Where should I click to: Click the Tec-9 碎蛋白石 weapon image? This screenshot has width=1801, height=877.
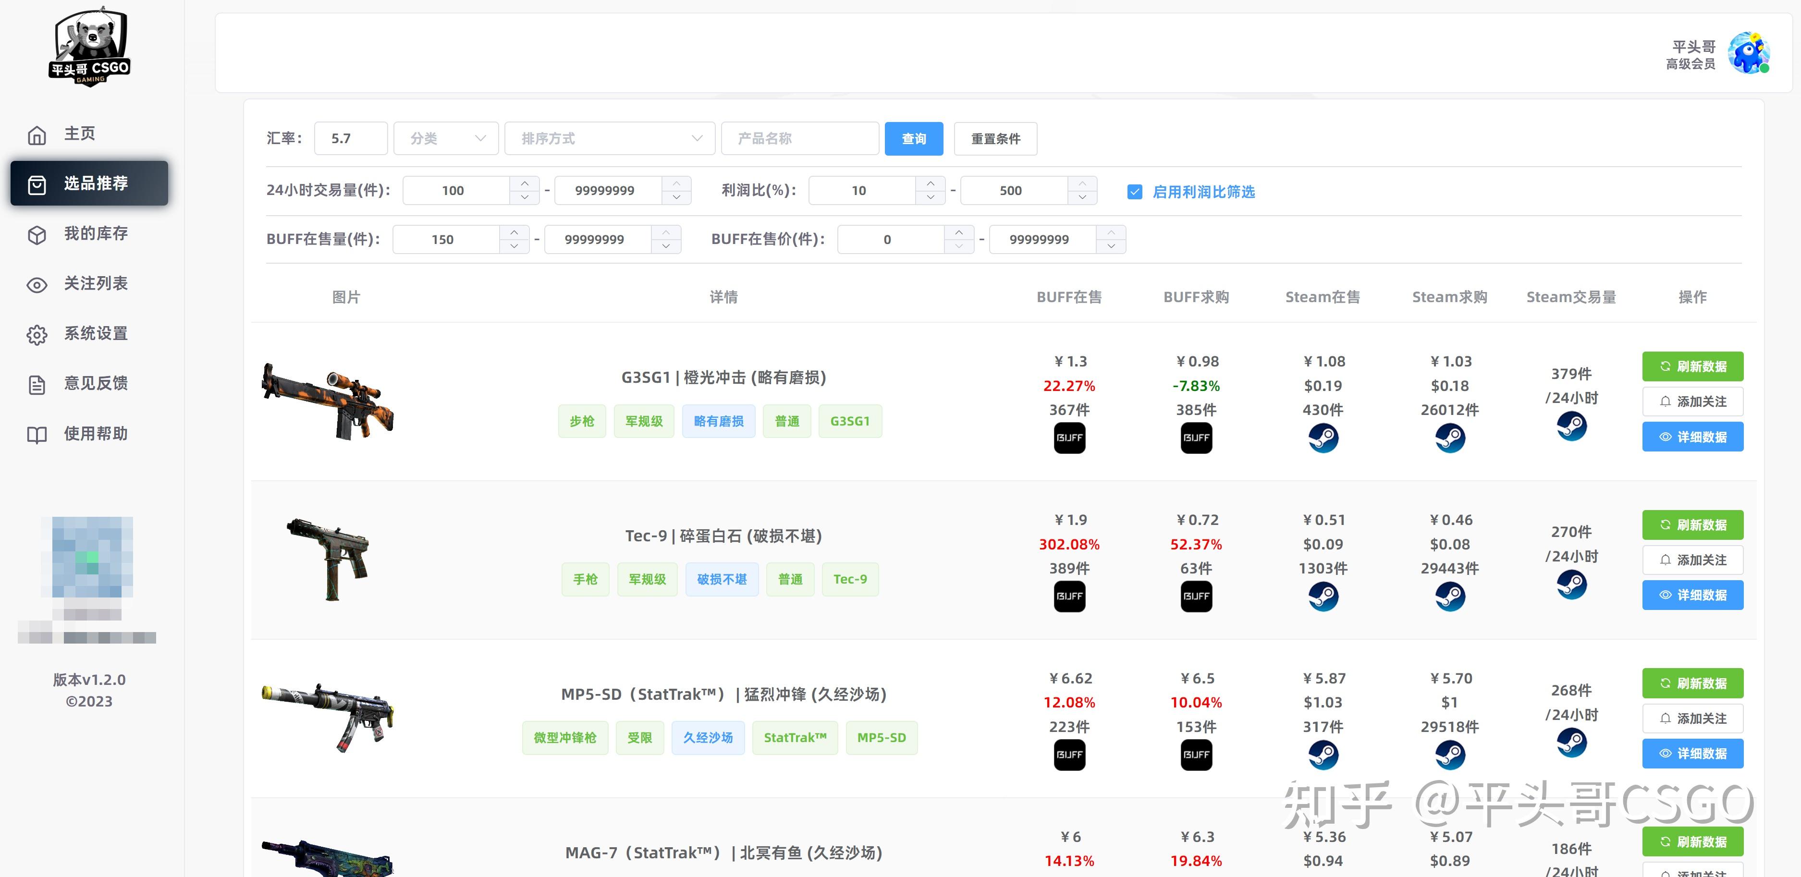(x=328, y=559)
